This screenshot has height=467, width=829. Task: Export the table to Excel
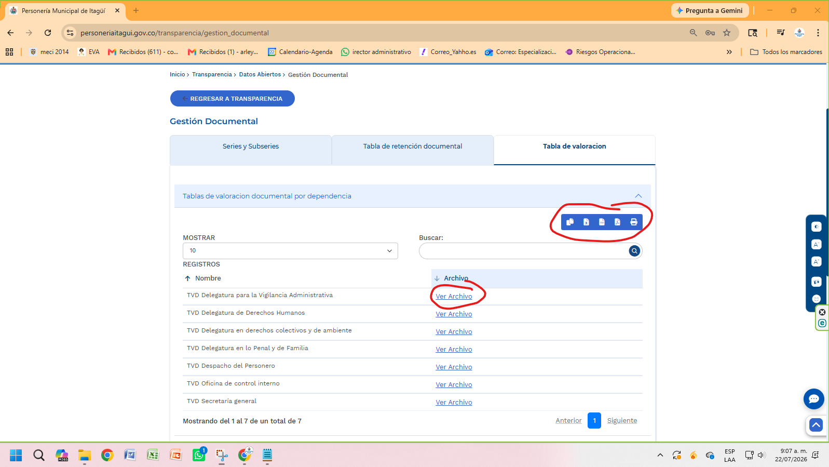click(586, 222)
